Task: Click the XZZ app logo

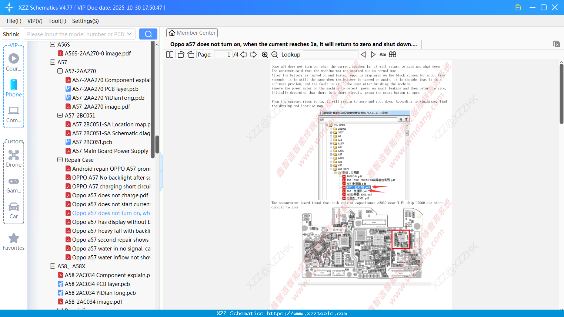Action: pos(9,7)
